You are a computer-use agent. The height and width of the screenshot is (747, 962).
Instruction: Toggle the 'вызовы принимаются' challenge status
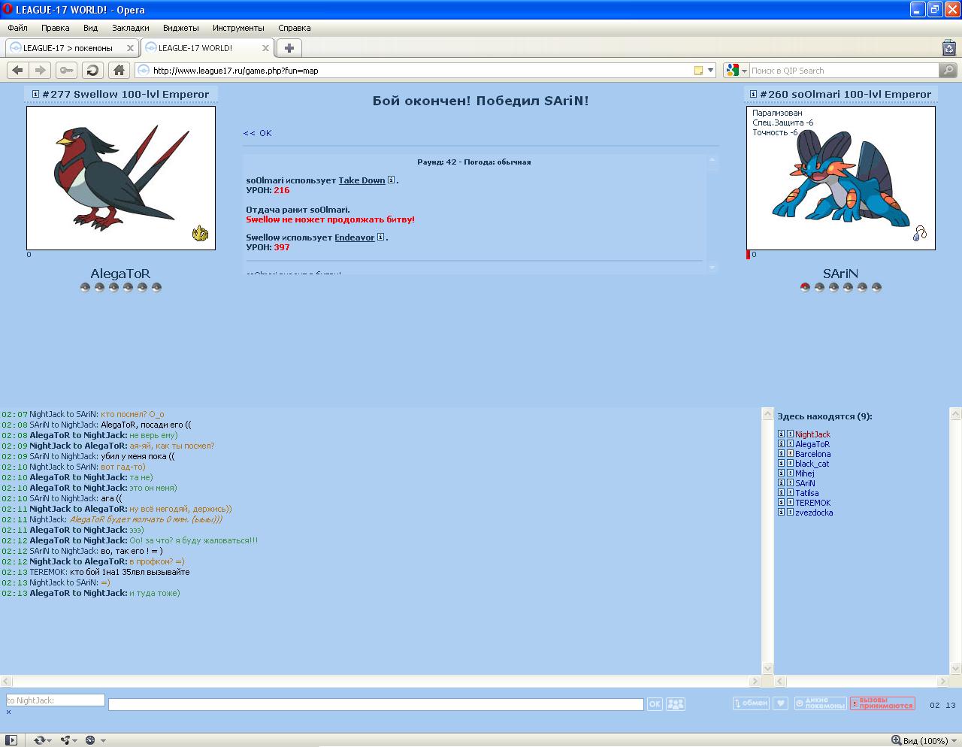coord(882,703)
